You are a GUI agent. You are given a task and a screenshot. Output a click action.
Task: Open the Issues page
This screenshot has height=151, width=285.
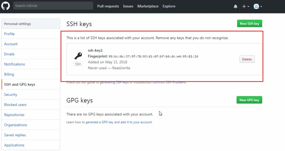[x=128, y=6]
